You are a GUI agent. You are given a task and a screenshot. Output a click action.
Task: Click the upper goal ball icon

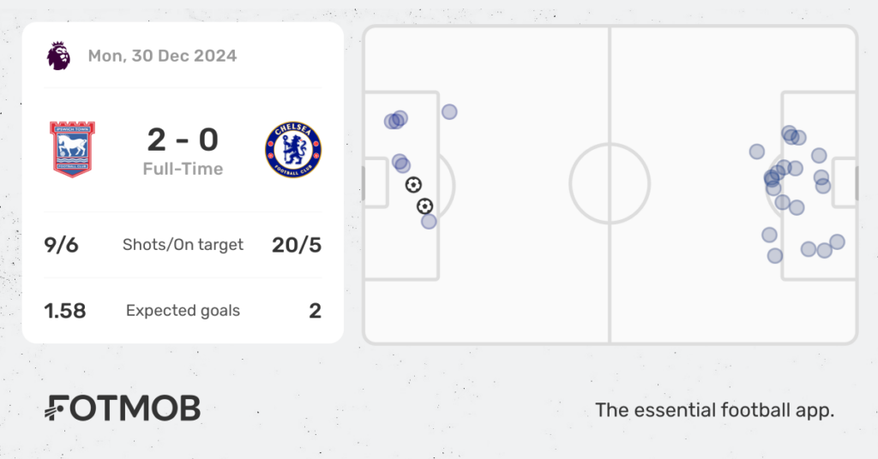pyautogui.click(x=413, y=184)
